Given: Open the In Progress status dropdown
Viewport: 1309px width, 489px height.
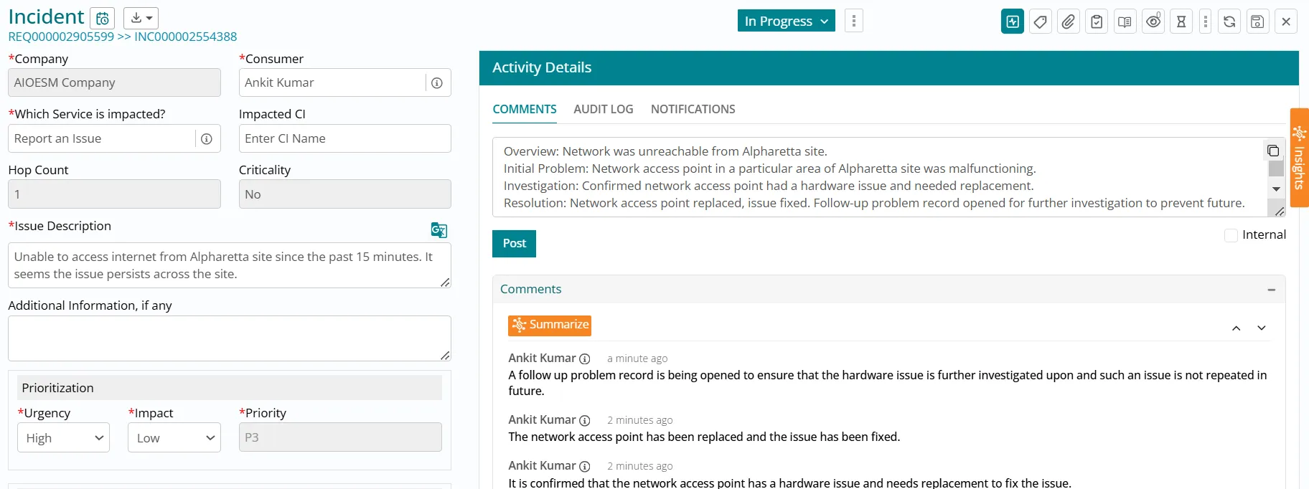Looking at the screenshot, I should coord(786,22).
